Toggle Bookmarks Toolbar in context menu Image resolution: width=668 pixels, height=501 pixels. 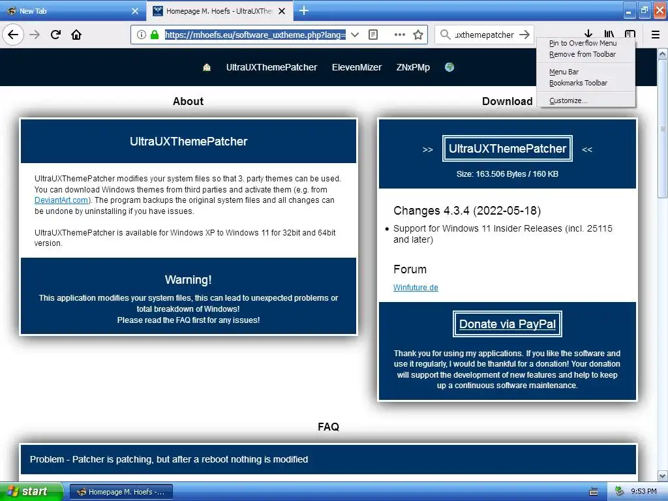click(578, 83)
